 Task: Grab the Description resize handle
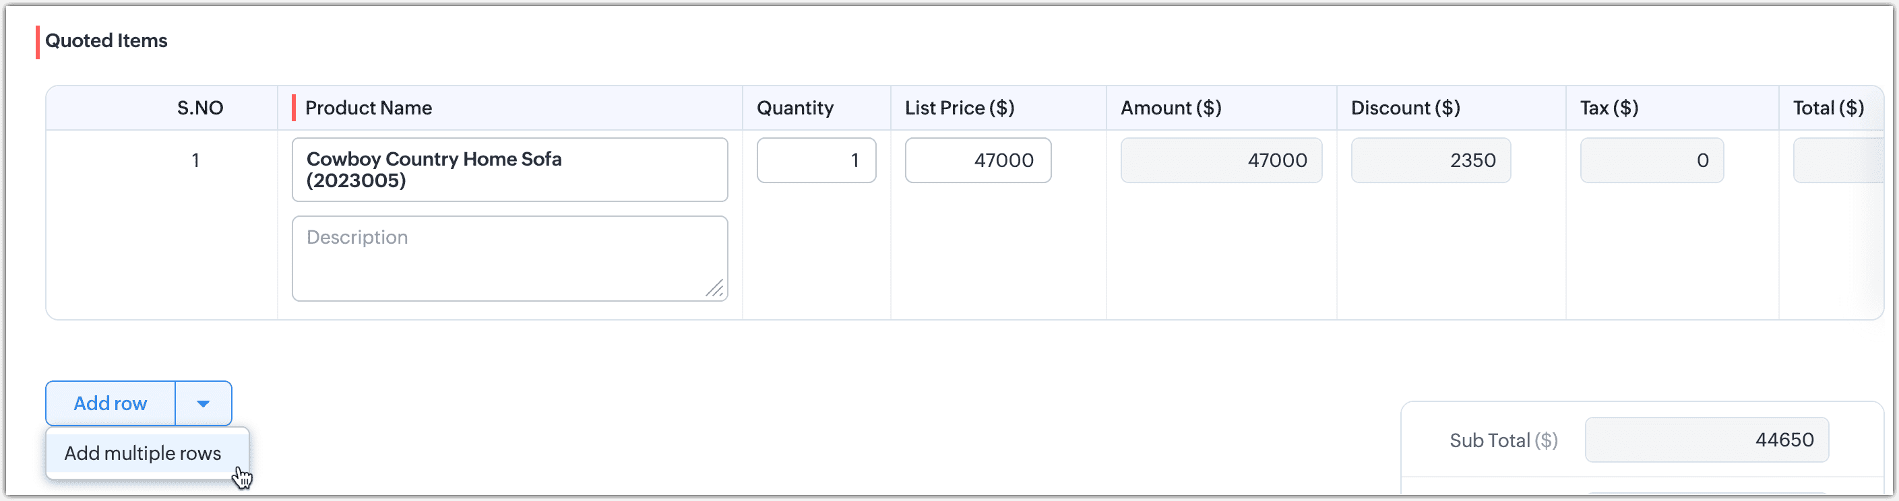click(715, 289)
